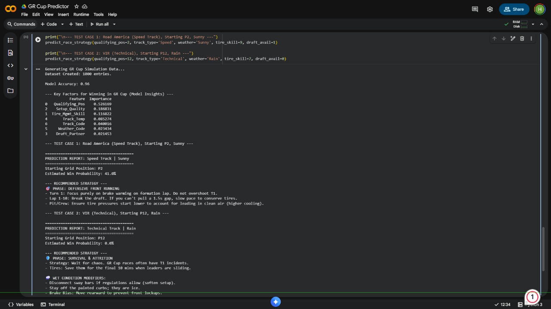Move the cell down

504,38
